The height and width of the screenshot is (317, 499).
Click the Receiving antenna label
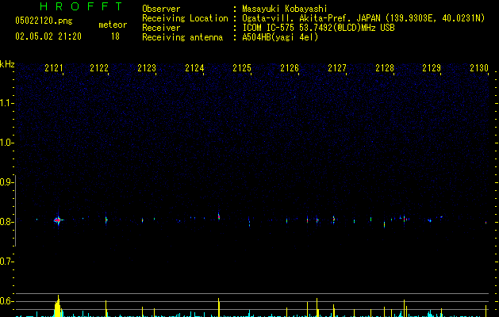[x=182, y=37]
